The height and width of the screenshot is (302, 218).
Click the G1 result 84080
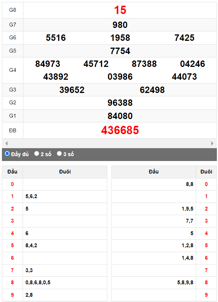(x=120, y=116)
